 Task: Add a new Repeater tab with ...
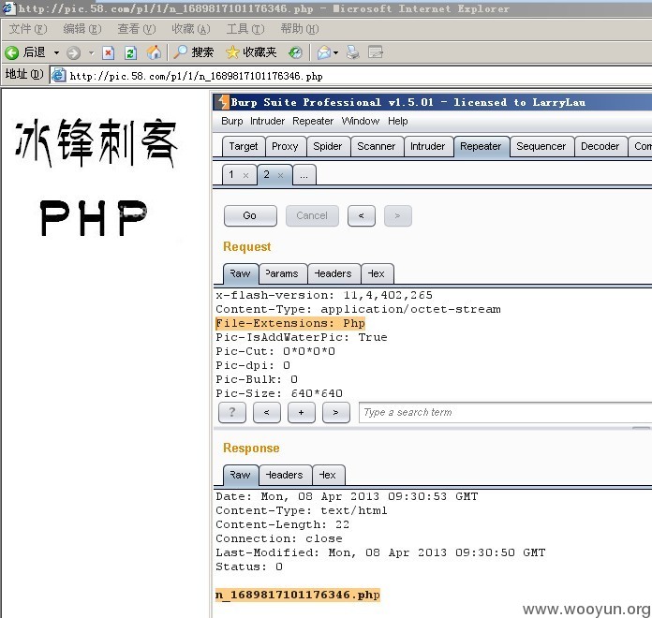(x=304, y=175)
